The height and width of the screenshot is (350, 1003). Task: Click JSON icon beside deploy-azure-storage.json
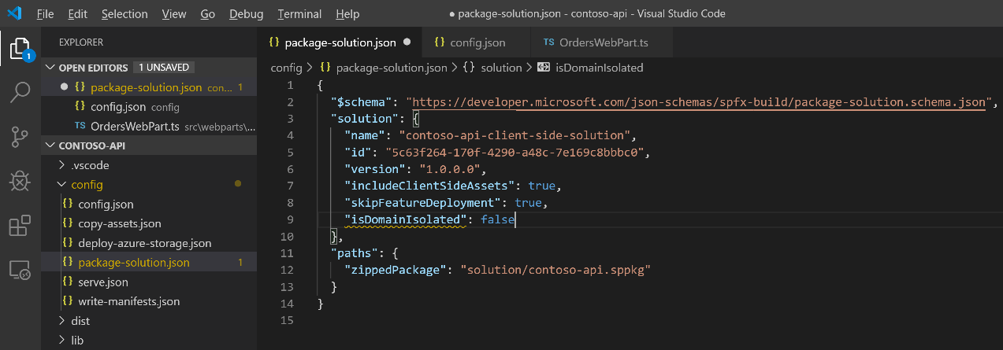pyautogui.click(x=68, y=243)
